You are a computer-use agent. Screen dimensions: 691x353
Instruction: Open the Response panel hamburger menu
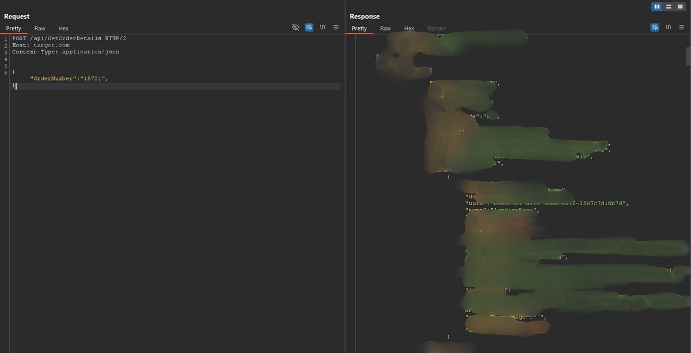pyautogui.click(x=681, y=27)
